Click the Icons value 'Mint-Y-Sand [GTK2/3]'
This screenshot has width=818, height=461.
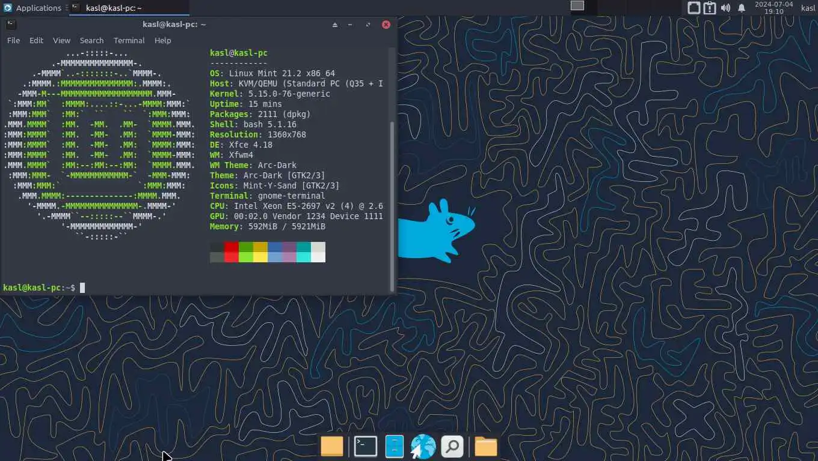[x=292, y=185]
